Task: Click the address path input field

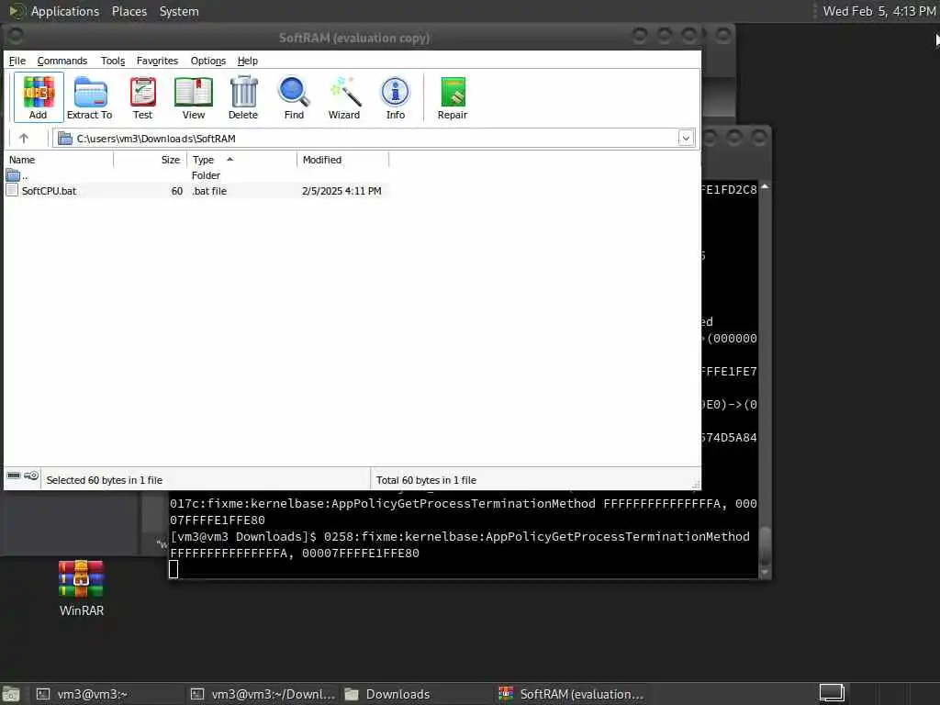Action: [x=373, y=139]
